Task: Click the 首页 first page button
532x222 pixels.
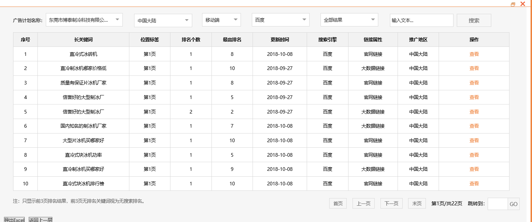Action: point(338,203)
